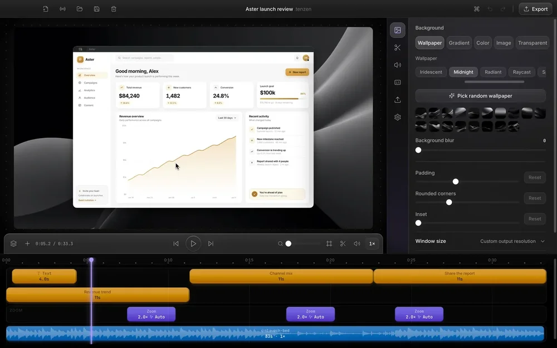Select the Gradient background tab
The width and height of the screenshot is (557, 348).
click(x=459, y=43)
